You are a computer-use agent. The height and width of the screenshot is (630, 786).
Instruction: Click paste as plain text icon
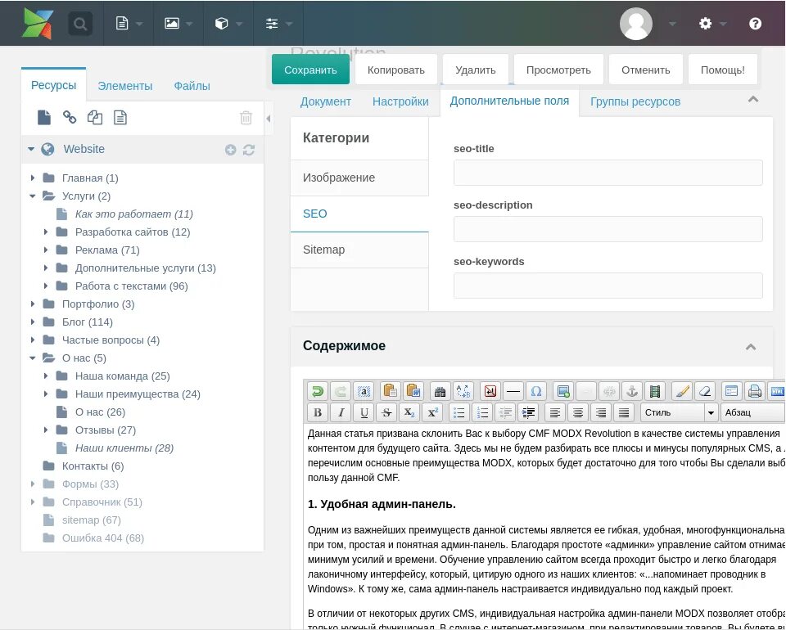(390, 390)
